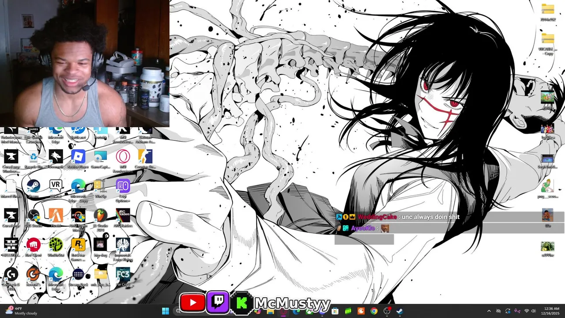565x318 pixels.
Task: Open Immortals Fenyx Rising shortcut
Action: click(x=123, y=250)
